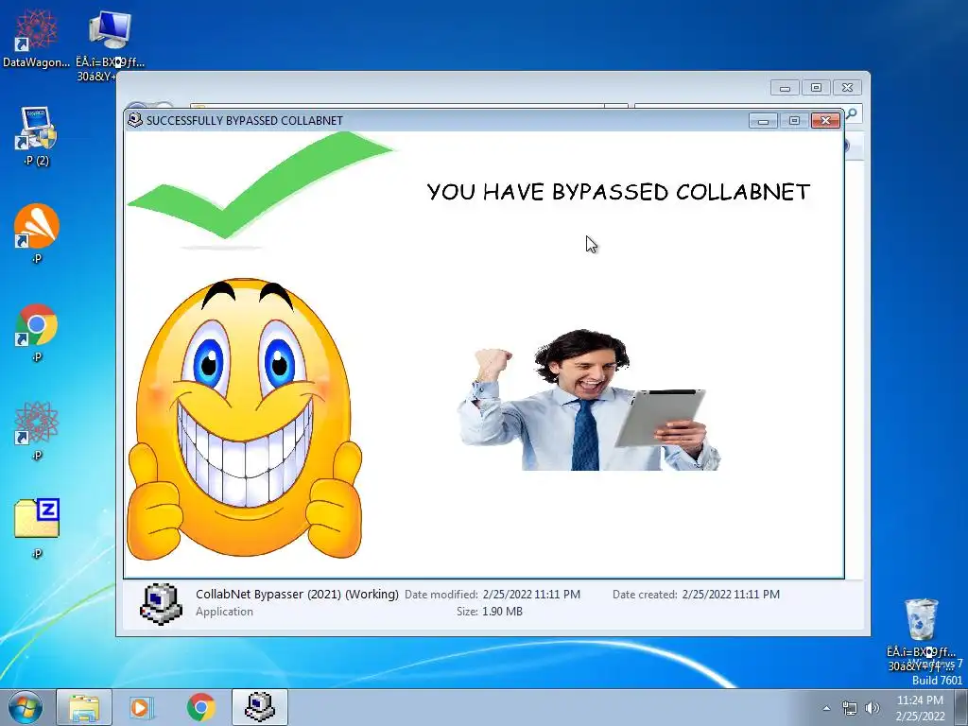The width and height of the screenshot is (968, 726).
Task: Open the network tray icon
Action: [850, 708]
